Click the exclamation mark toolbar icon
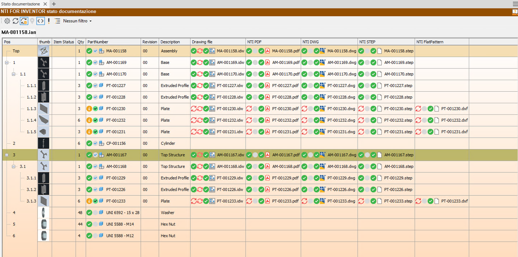The width and height of the screenshot is (518, 257). (x=49, y=21)
